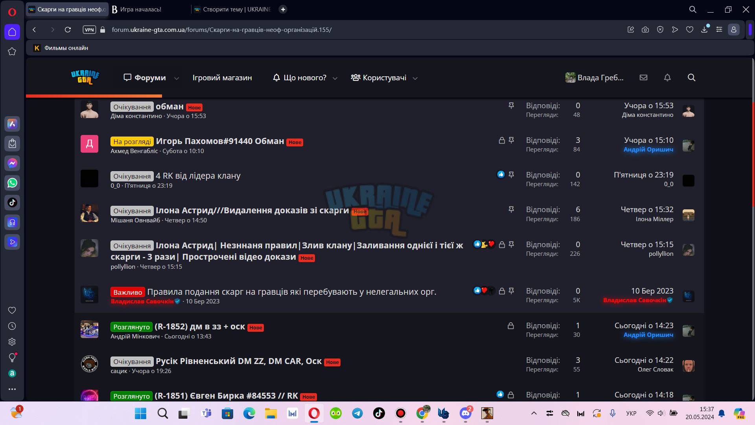Open forum search magnifier icon
The width and height of the screenshot is (755, 425).
pos(691,78)
